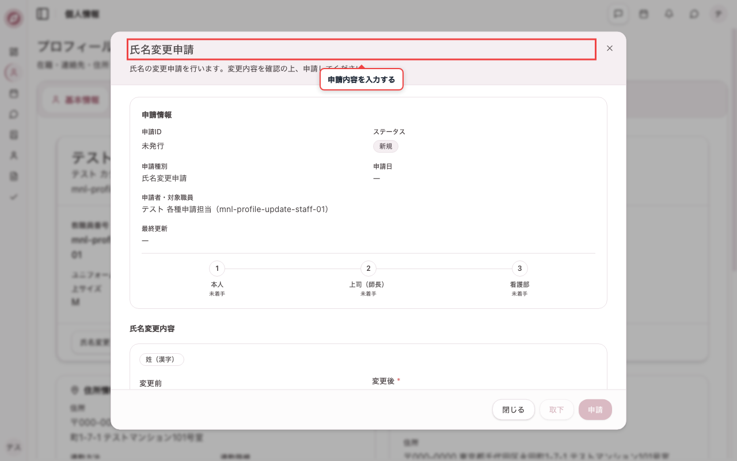The image size is (737, 461).
Task: Click the 申請ID label
Action: tap(151, 132)
